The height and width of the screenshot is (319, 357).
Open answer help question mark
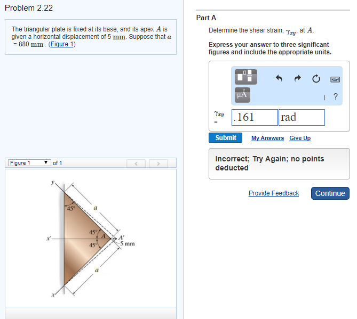(x=335, y=96)
